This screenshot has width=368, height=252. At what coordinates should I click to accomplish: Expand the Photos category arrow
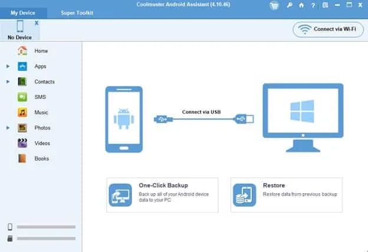8,128
